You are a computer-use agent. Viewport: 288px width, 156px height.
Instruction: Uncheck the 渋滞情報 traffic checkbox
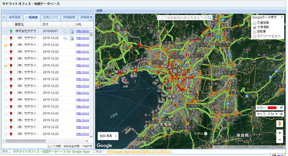coord(255,27)
